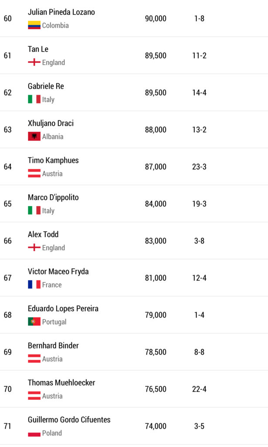This screenshot has height=447, width=268.
Task: Click Timo Kamphues chip count 87,000
Action: [x=156, y=167]
